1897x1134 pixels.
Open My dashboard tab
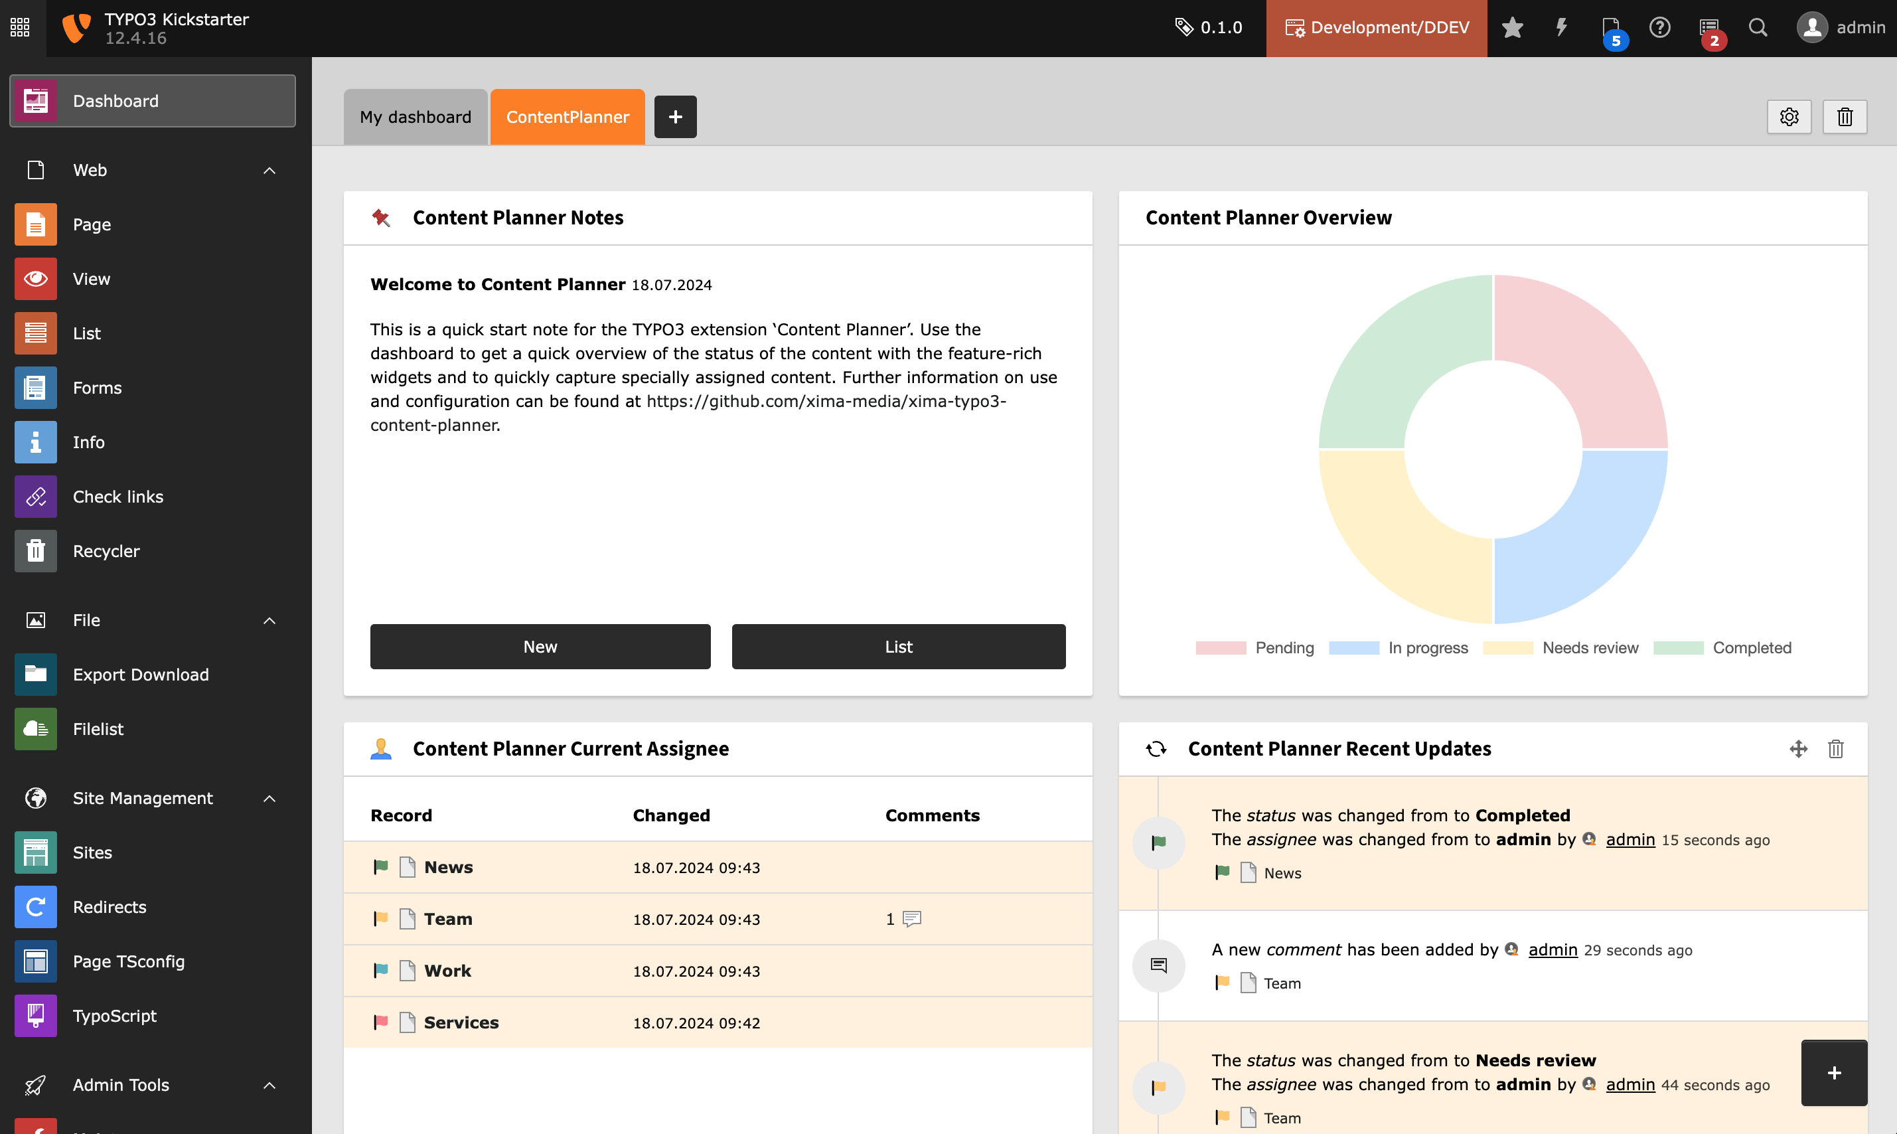tap(416, 116)
